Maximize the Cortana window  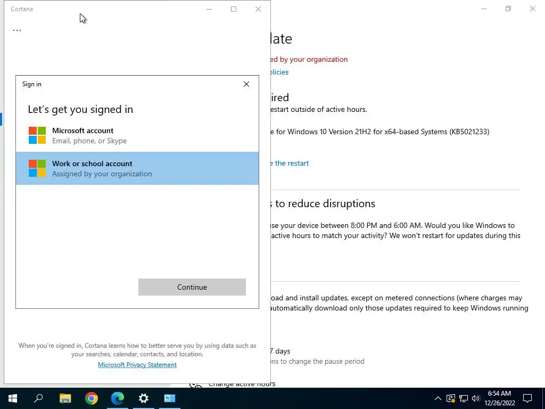coord(234,9)
